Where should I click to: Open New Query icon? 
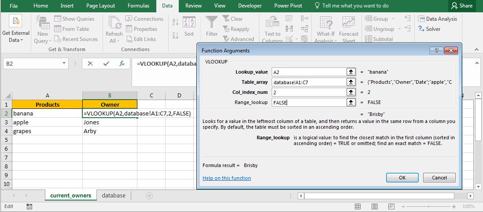(x=43, y=23)
